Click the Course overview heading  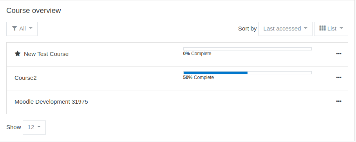tap(34, 11)
